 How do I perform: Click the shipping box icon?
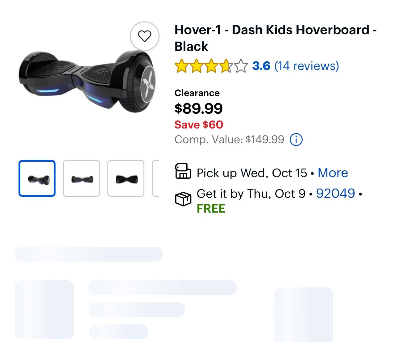183,199
